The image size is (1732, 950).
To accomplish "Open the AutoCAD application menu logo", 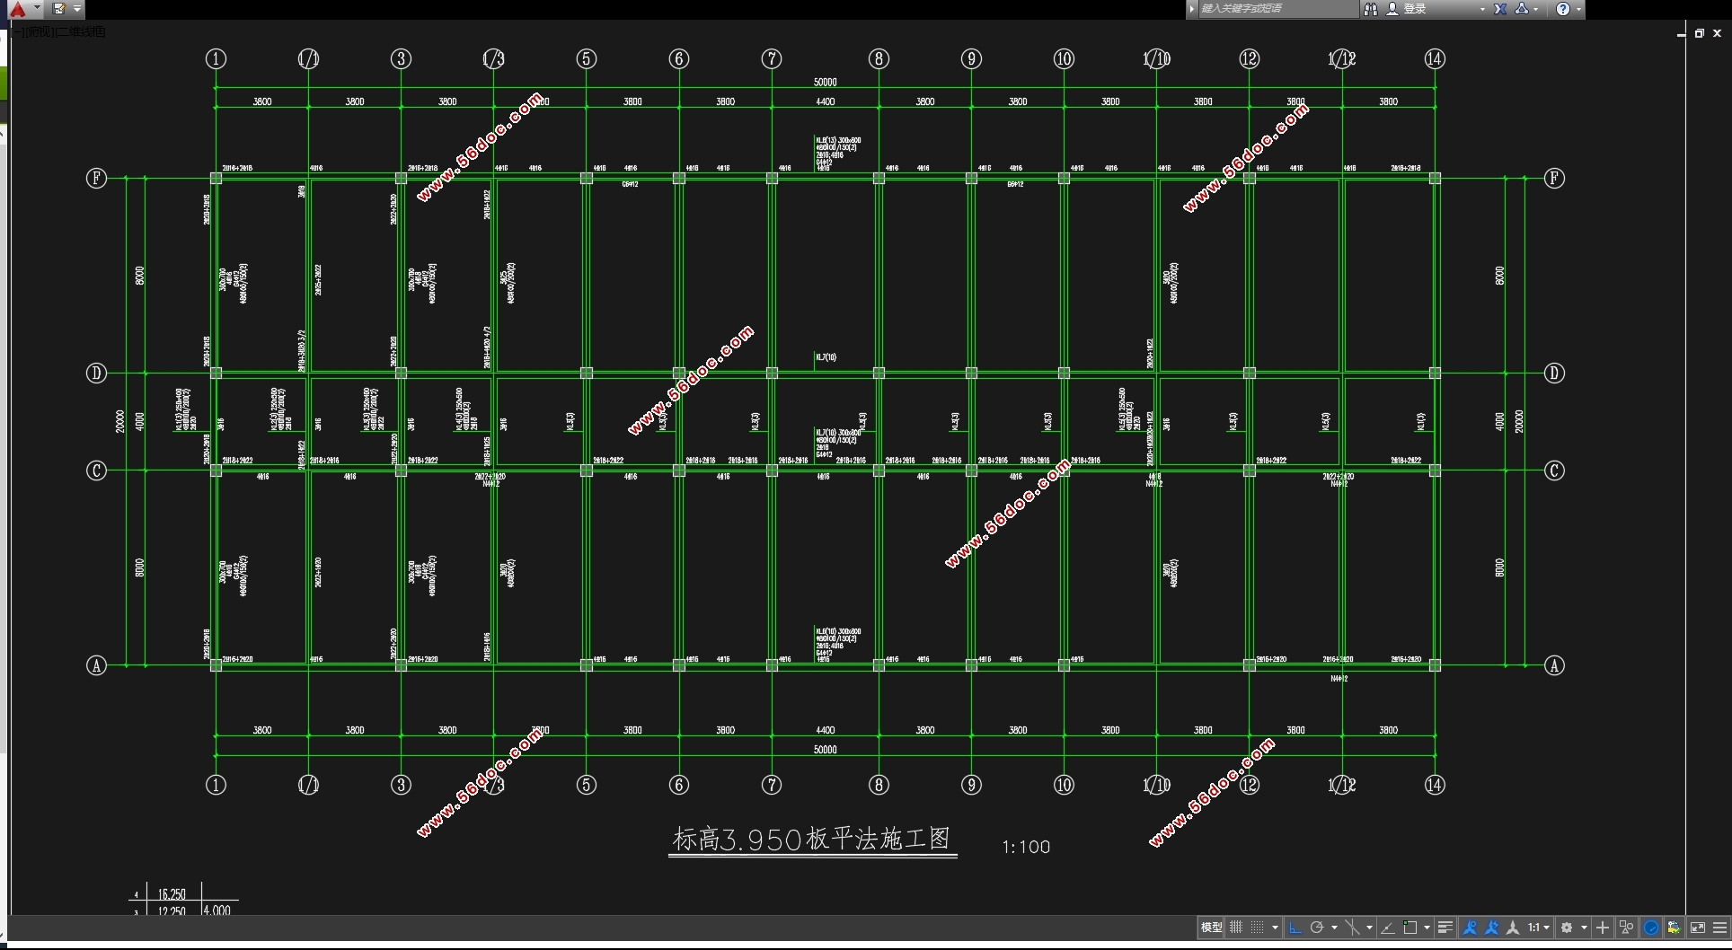I will click(x=17, y=9).
